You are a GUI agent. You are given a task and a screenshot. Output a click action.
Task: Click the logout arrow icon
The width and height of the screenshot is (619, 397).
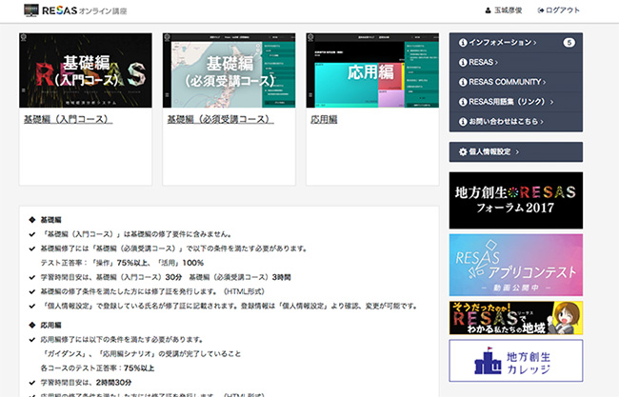tap(541, 10)
